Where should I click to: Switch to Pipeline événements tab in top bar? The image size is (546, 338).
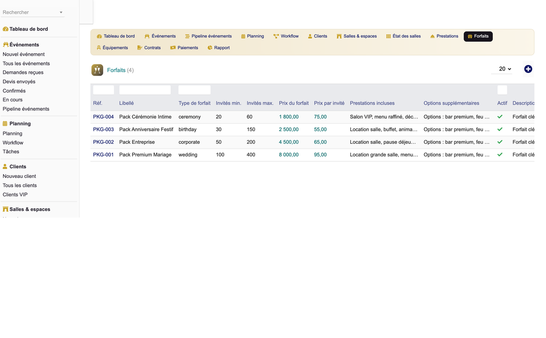pos(208,36)
